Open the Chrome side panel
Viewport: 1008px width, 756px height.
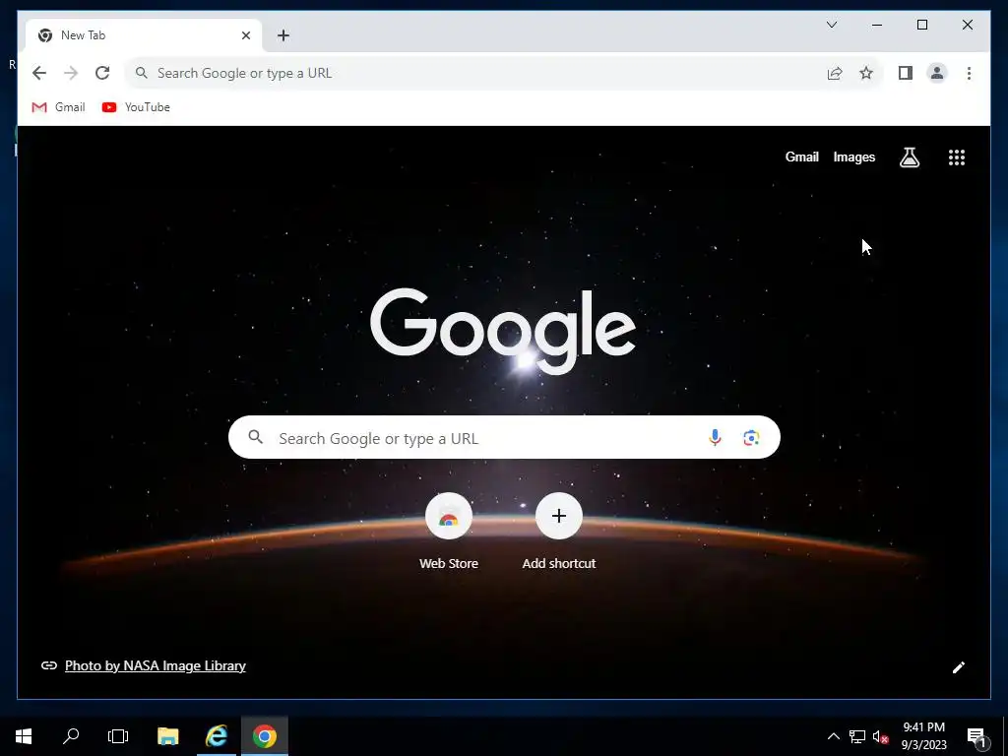point(906,73)
